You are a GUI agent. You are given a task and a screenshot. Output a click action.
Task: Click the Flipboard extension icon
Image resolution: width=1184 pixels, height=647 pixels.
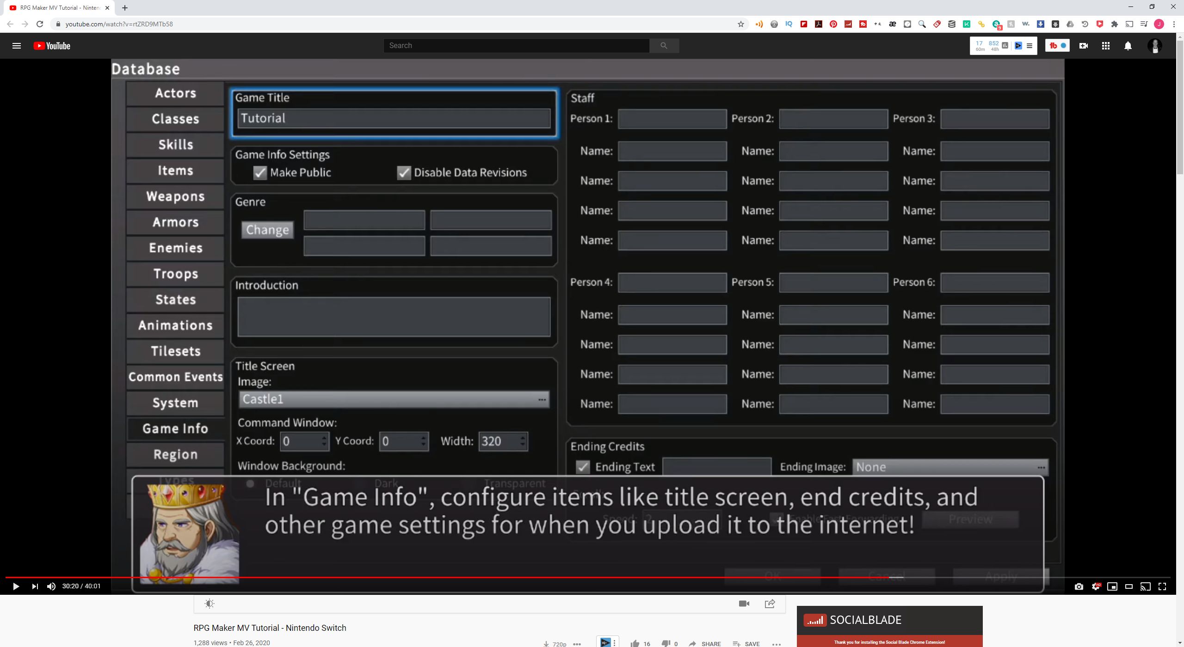[x=804, y=24]
